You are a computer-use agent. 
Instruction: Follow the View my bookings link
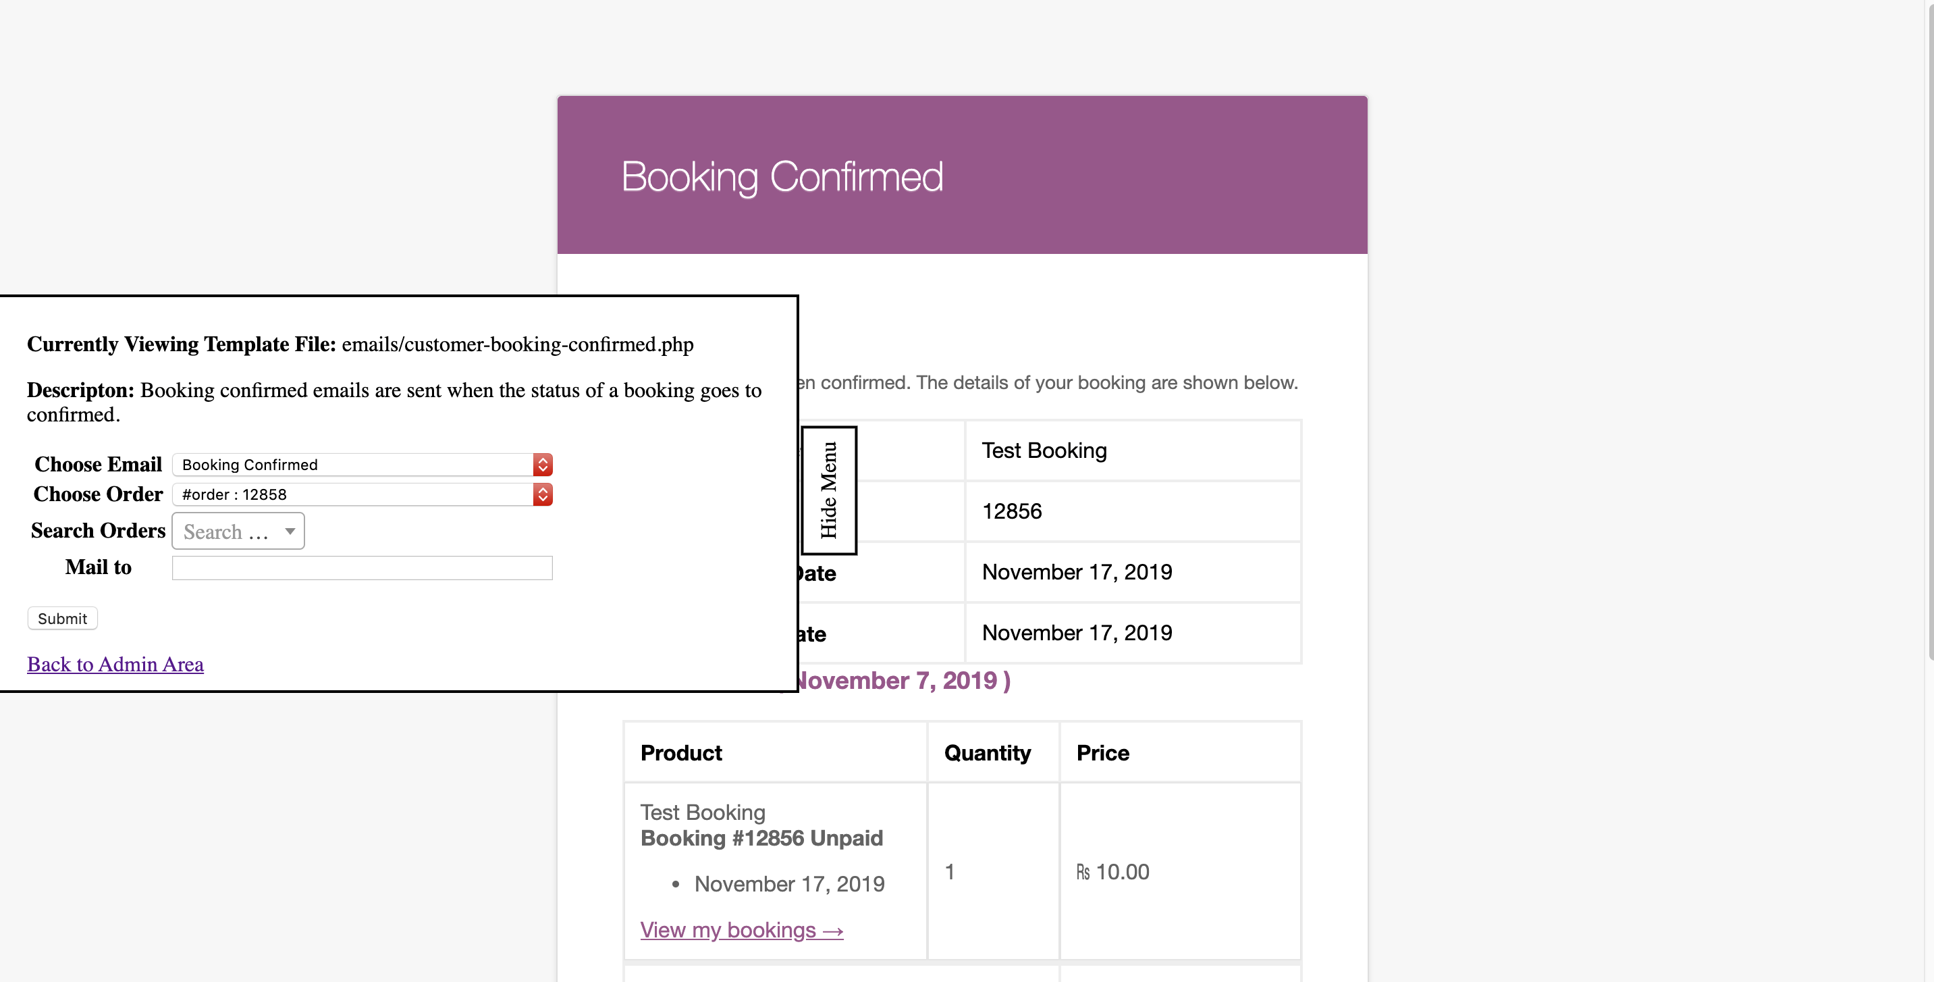coord(742,929)
